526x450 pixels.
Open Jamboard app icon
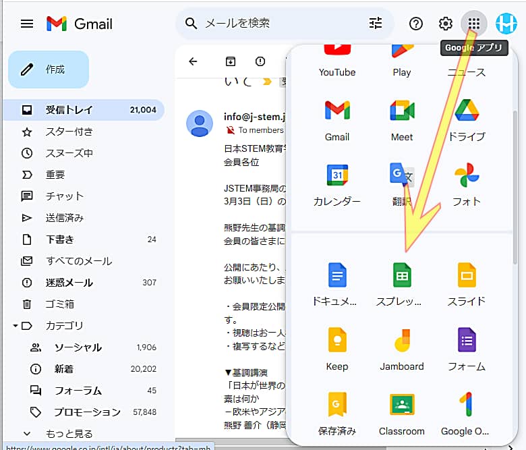click(402, 340)
